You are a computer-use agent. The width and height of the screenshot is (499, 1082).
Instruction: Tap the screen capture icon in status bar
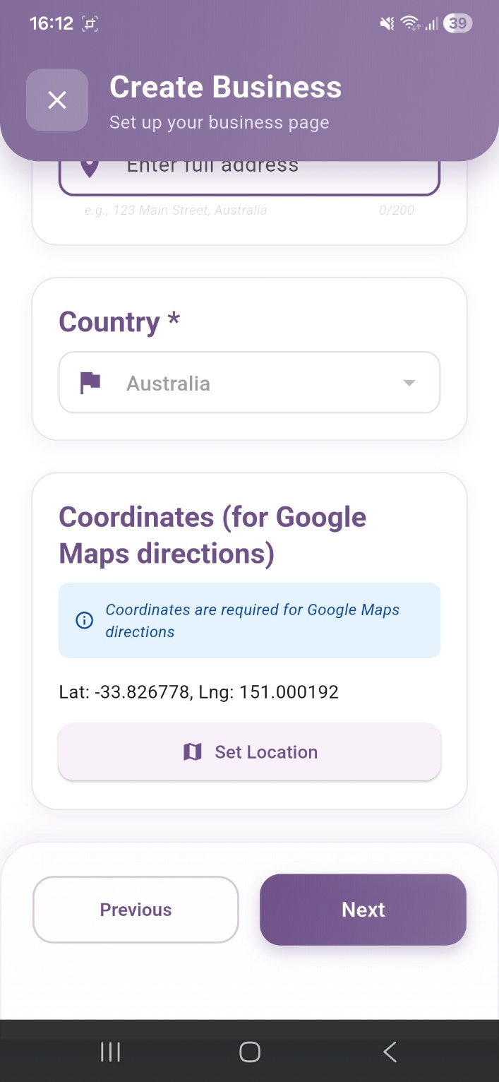(90, 23)
